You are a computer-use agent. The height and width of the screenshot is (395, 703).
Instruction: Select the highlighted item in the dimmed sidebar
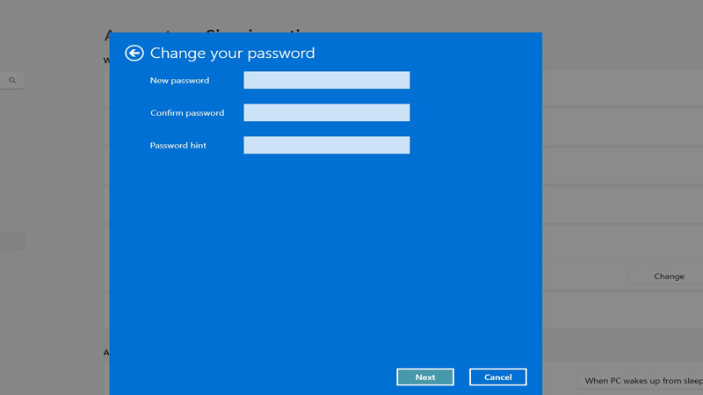click(12, 241)
